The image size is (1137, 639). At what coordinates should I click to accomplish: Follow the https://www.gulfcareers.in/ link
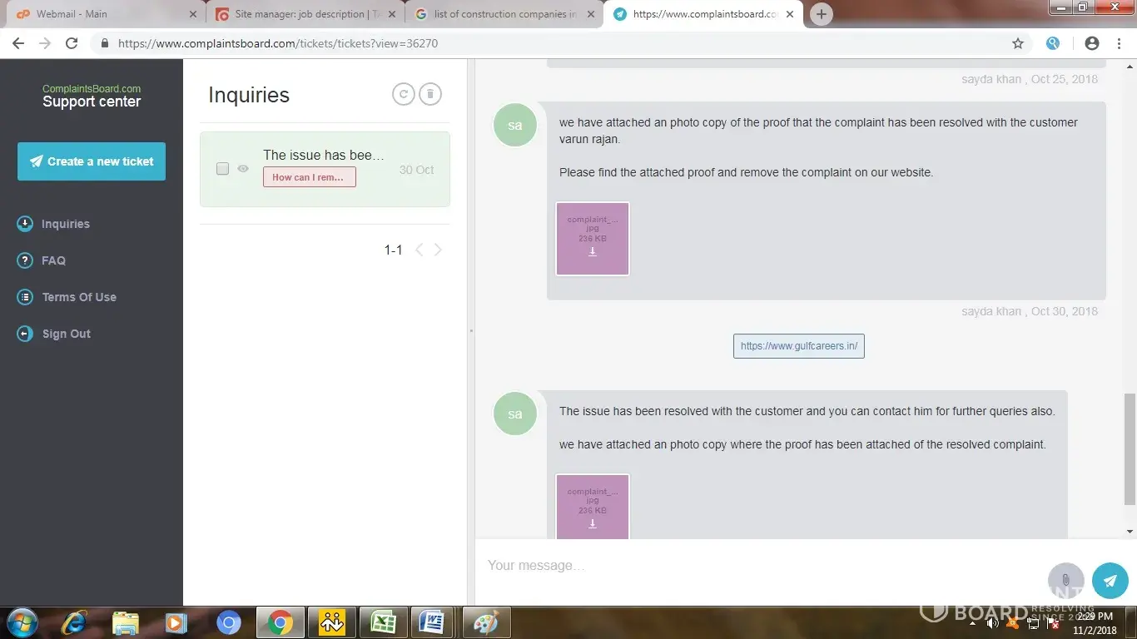coord(799,346)
